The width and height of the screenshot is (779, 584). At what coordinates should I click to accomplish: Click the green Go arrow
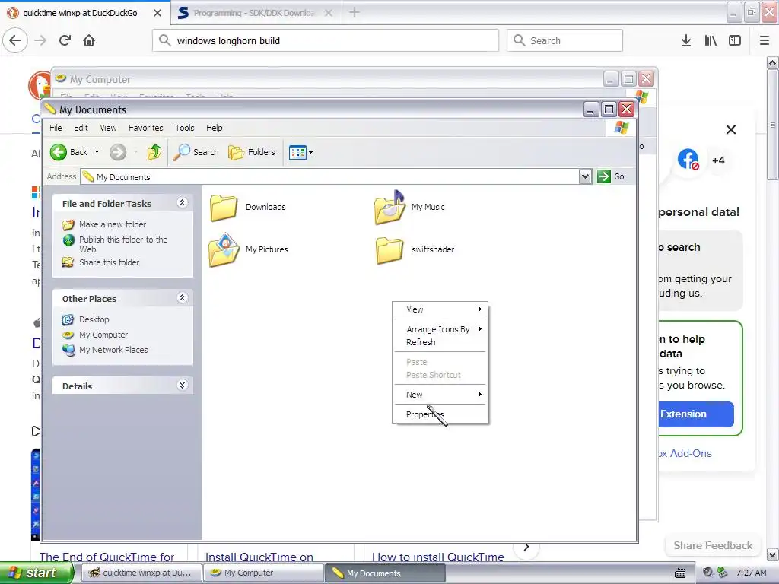coord(603,176)
